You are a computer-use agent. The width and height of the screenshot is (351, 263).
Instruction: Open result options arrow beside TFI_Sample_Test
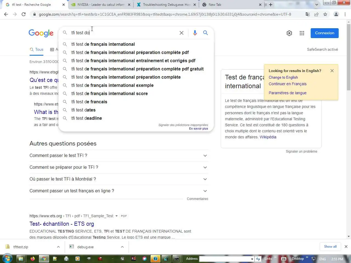[117, 216]
